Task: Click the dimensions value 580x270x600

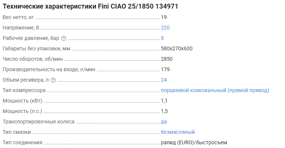Action: 177,49
